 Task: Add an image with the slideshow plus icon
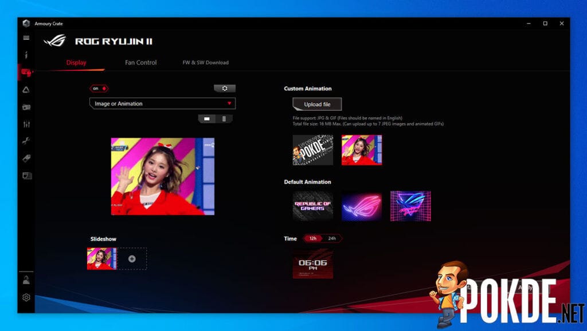click(x=132, y=258)
